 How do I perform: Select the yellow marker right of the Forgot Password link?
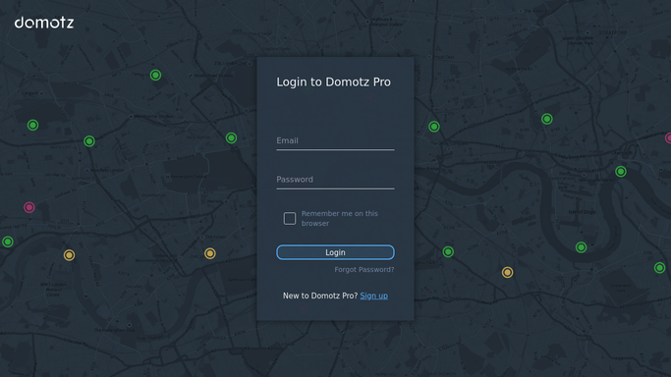pyautogui.click(x=508, y=272)
